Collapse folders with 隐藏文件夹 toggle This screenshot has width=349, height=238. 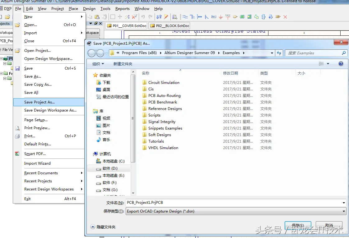(103, 227)
